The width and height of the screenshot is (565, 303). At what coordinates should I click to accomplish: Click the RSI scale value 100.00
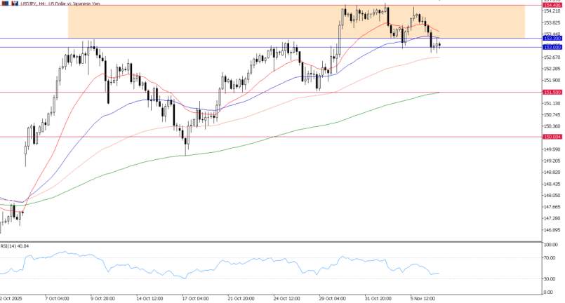(x=550, y=245)
